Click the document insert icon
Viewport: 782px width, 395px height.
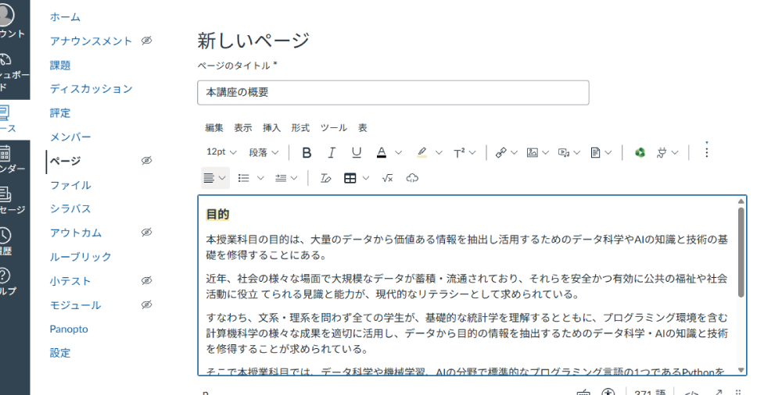pos(595,152)
